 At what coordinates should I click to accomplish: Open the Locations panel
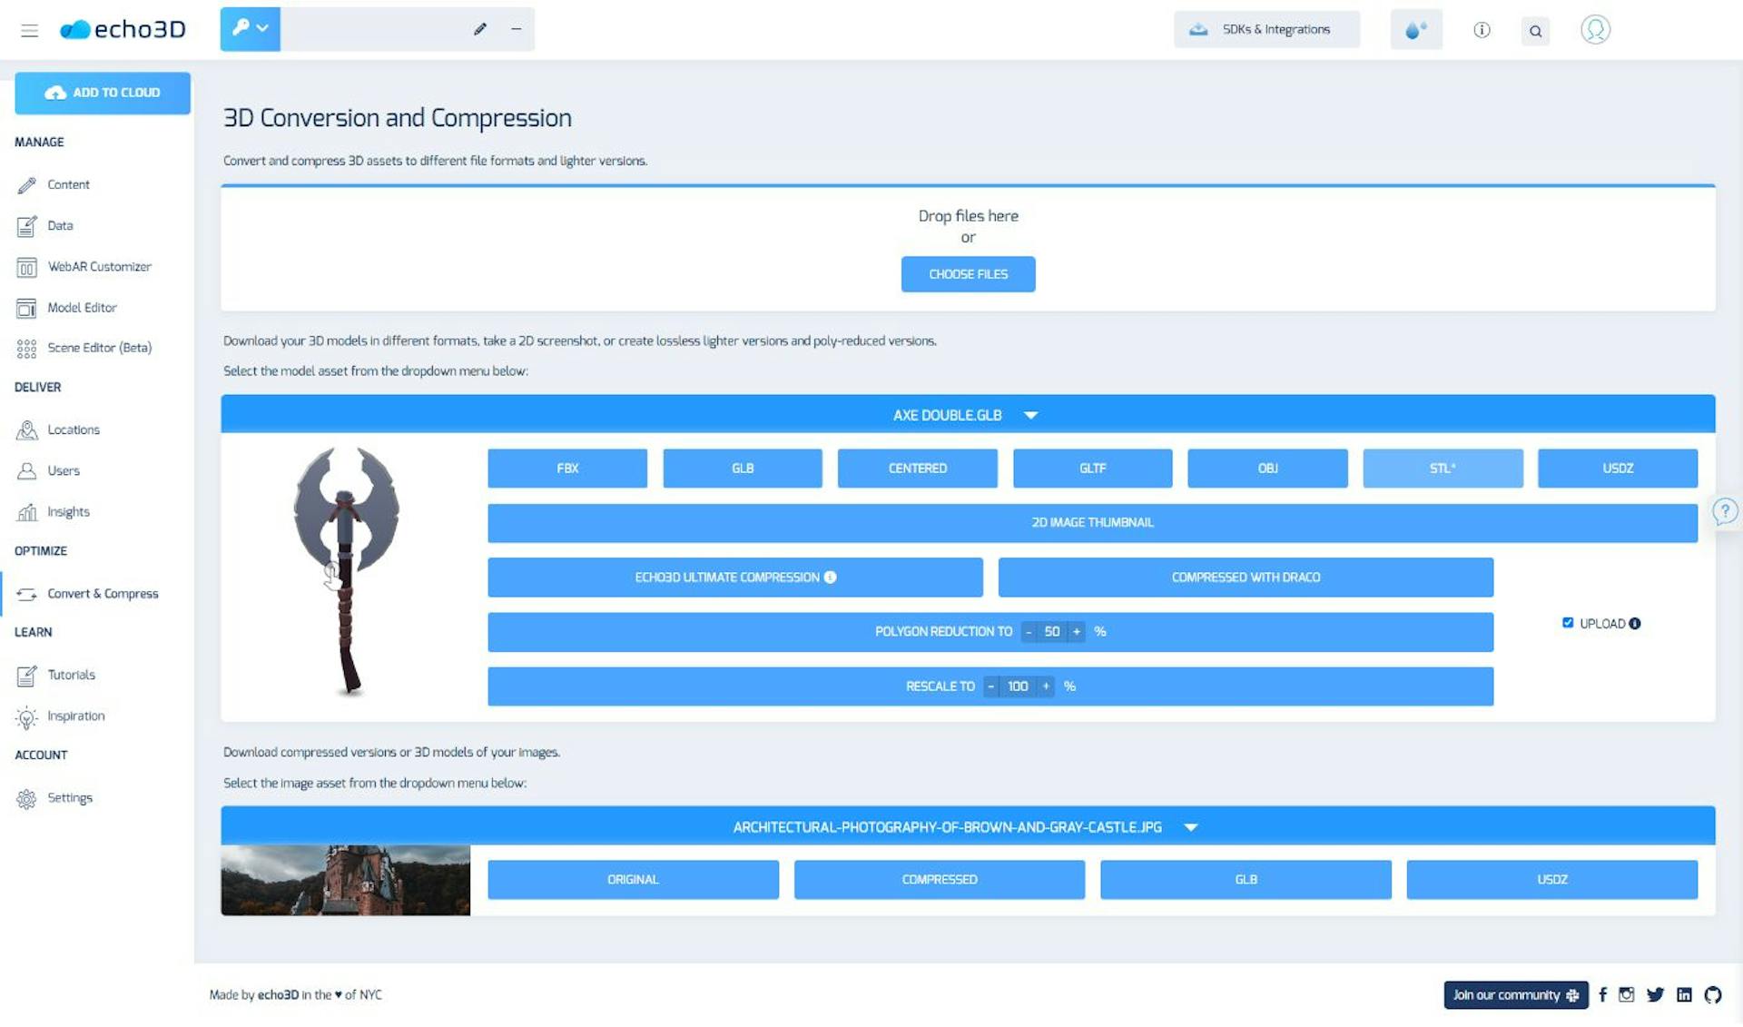(73, 430)
